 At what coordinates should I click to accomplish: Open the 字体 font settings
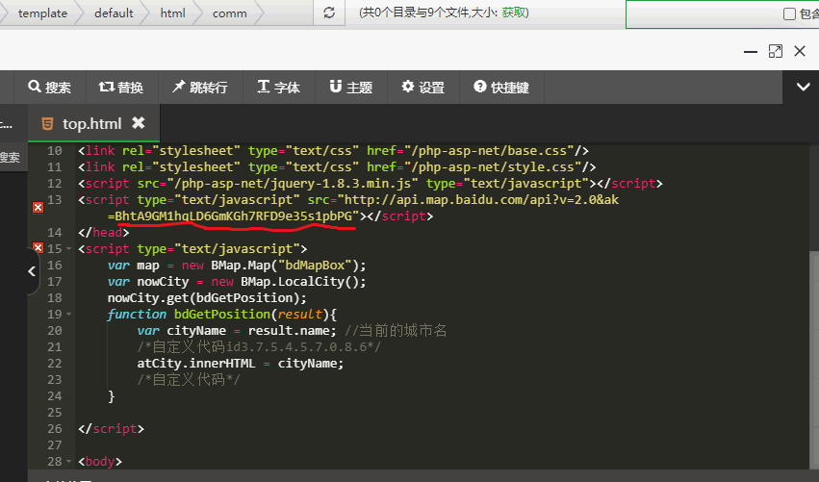click(x=279, y=88)
